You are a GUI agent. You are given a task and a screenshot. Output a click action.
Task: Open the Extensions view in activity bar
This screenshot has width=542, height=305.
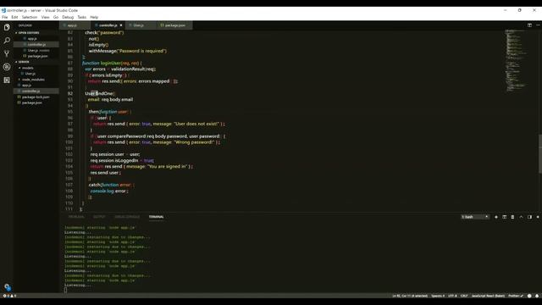point(7,80)
